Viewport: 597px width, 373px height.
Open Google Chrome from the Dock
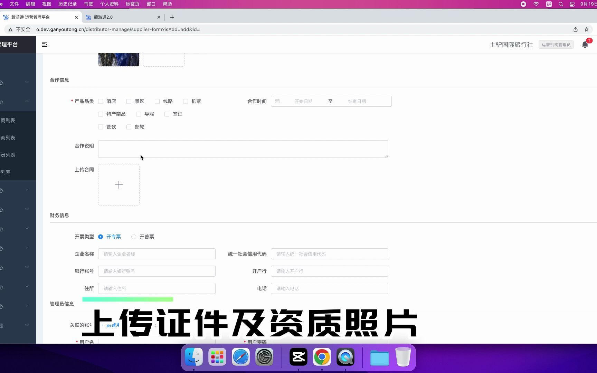click(322, 357)
